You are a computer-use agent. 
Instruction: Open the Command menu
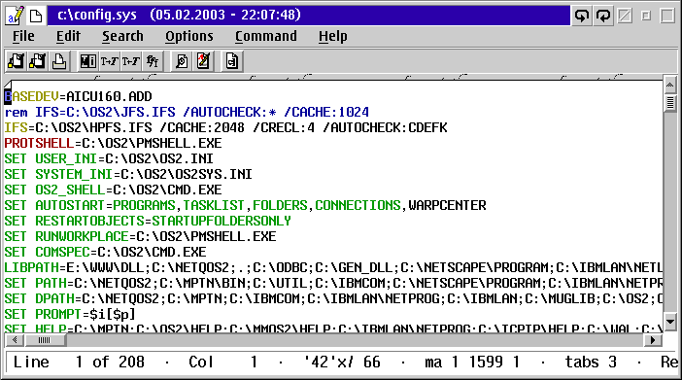click(x=266, y=36)
